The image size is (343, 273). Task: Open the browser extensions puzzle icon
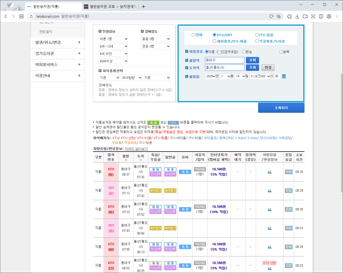pyautogui.click(x=289, y=16)
